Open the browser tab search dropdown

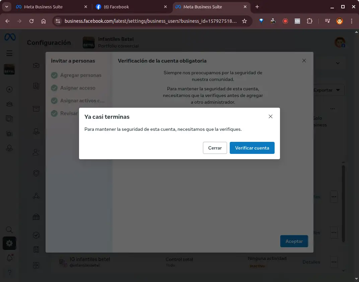coord(7,7)
